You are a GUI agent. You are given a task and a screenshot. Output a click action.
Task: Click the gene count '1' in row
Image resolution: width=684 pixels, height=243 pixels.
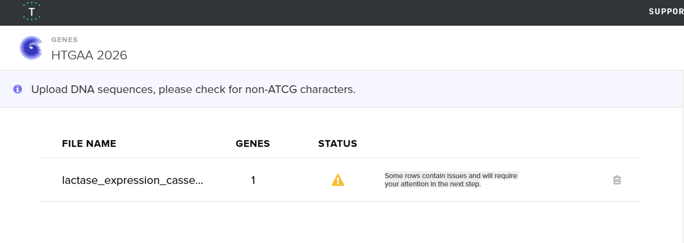(253, 180)
